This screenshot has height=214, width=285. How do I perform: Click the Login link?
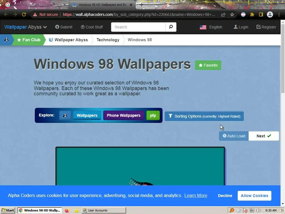coord(241,27)
